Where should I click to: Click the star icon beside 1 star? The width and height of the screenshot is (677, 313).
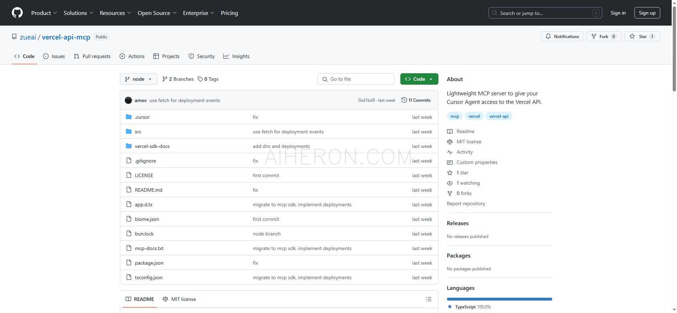[x=450, y=173]
